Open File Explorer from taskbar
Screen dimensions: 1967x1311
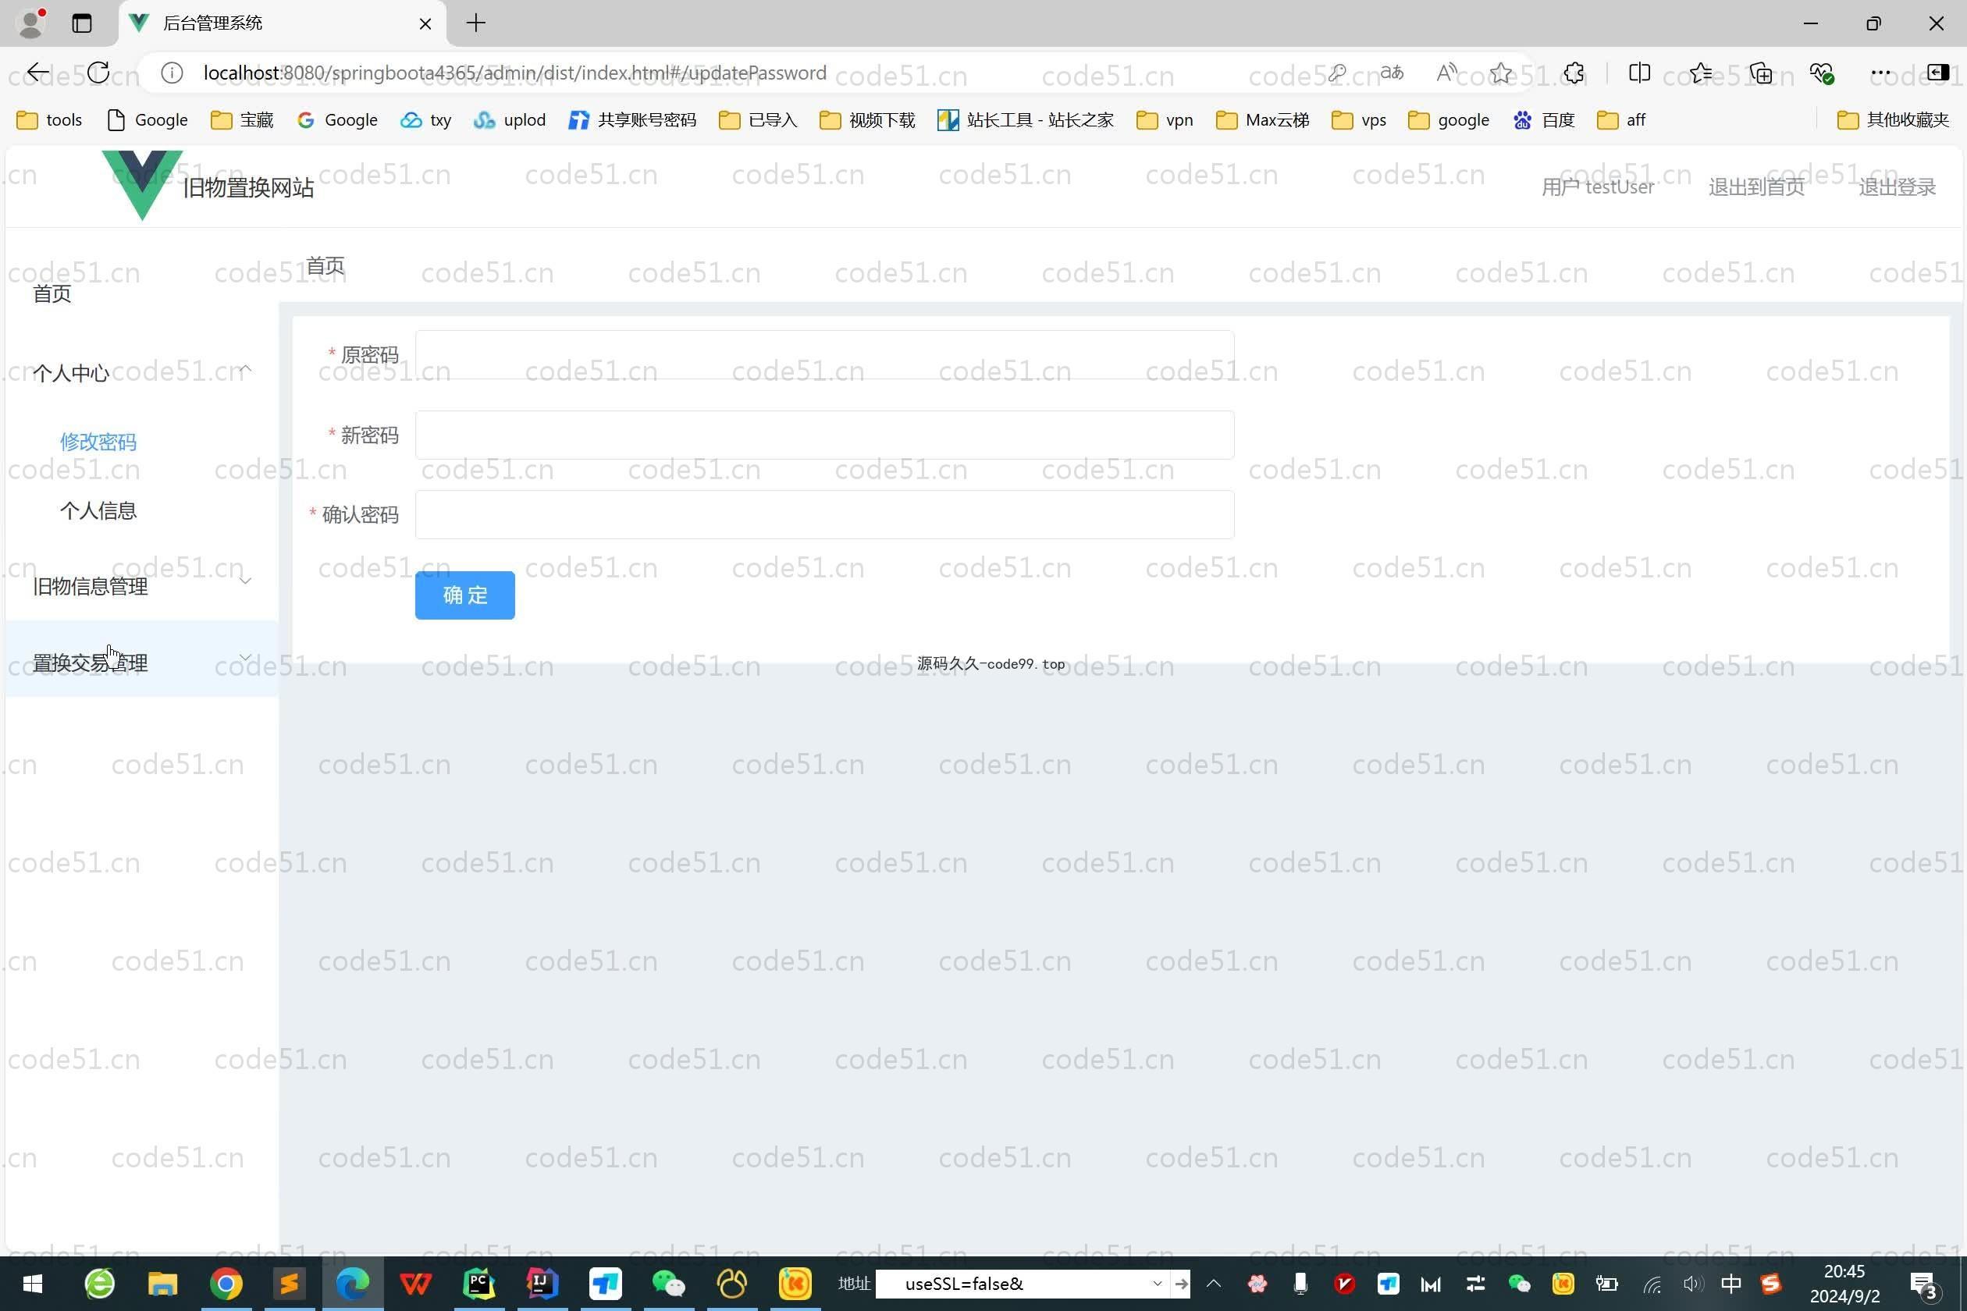click(162, 1284)
